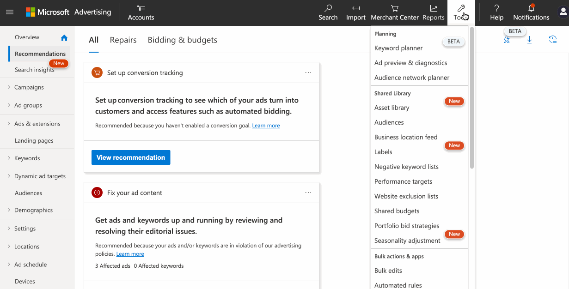
Task: Click the Search magnifier icon
Action: click(x=328, y=8)
